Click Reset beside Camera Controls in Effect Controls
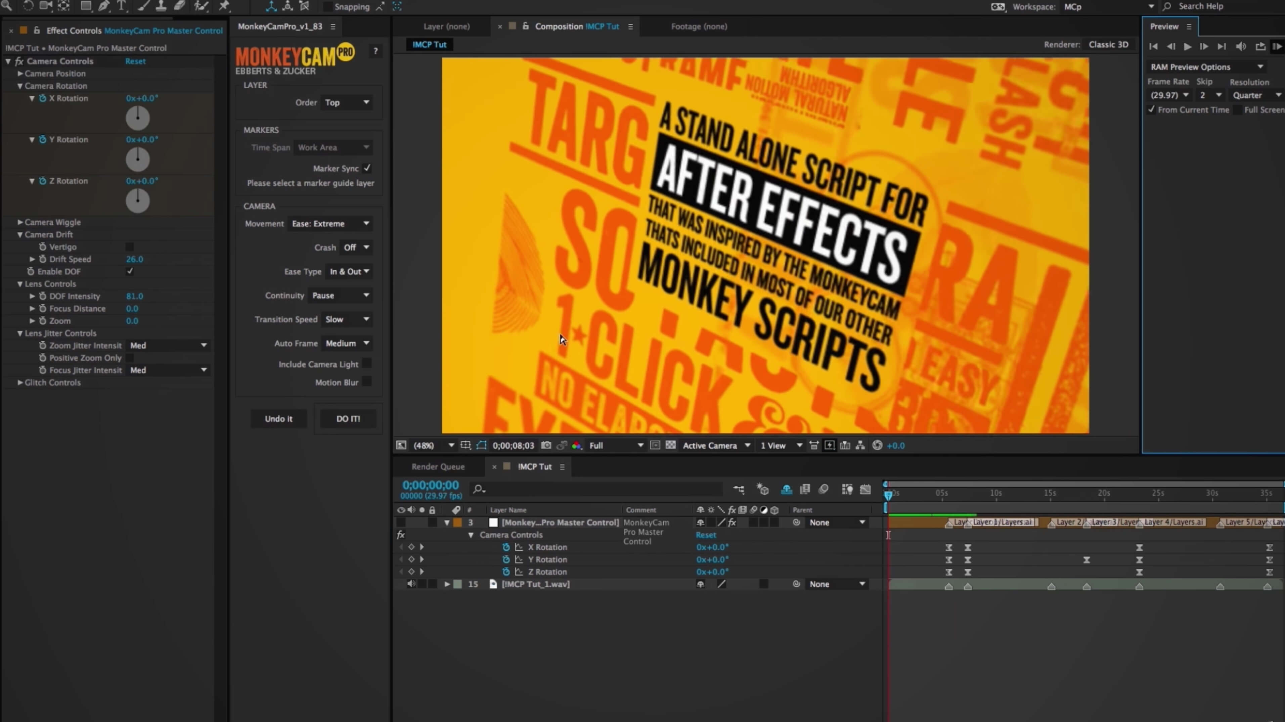 tap(135, 61)
